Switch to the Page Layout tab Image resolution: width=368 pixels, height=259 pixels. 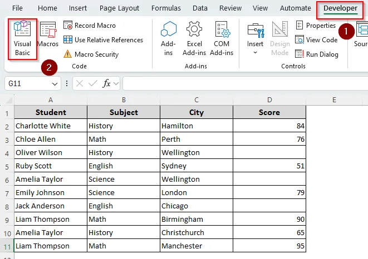(x=119, y=8)
